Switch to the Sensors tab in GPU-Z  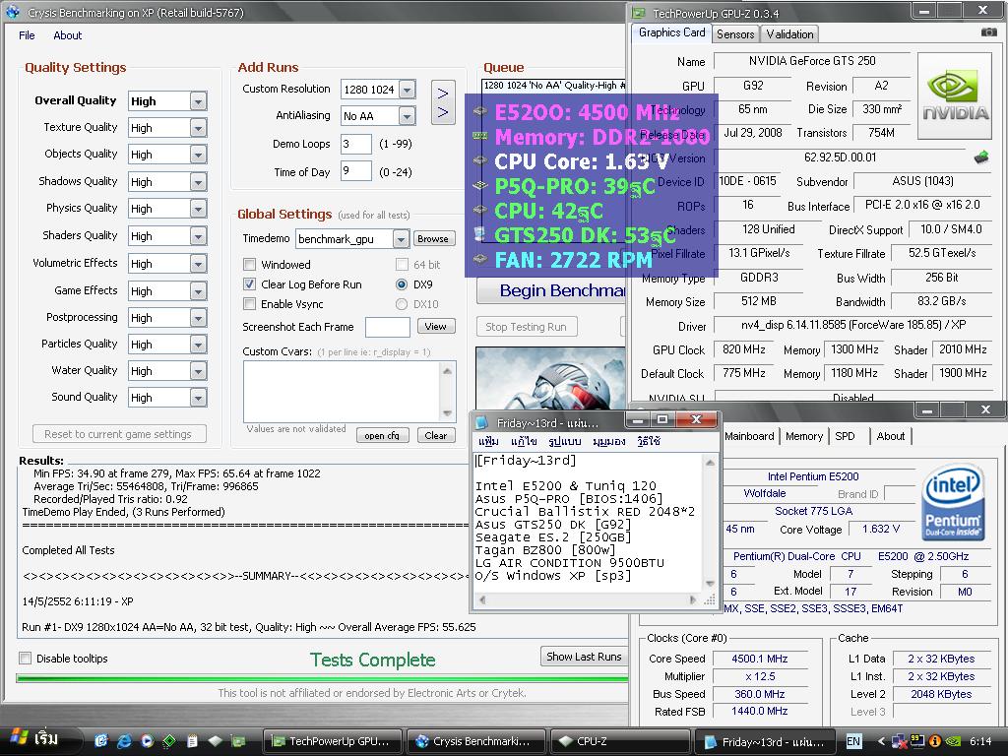coord(735,33)
